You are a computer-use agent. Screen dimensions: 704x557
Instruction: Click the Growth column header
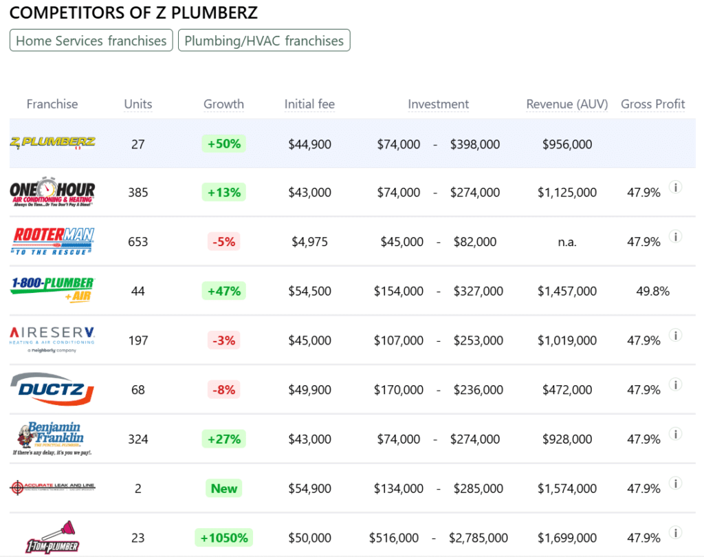(x=223, y=105)
